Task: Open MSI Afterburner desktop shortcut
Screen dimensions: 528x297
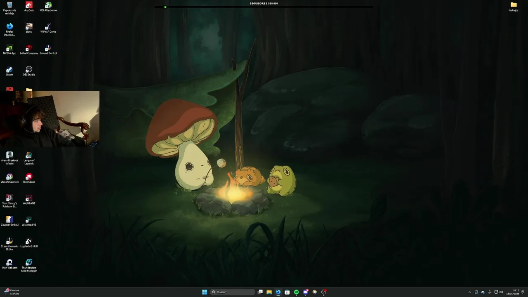Action: point(48,7)
